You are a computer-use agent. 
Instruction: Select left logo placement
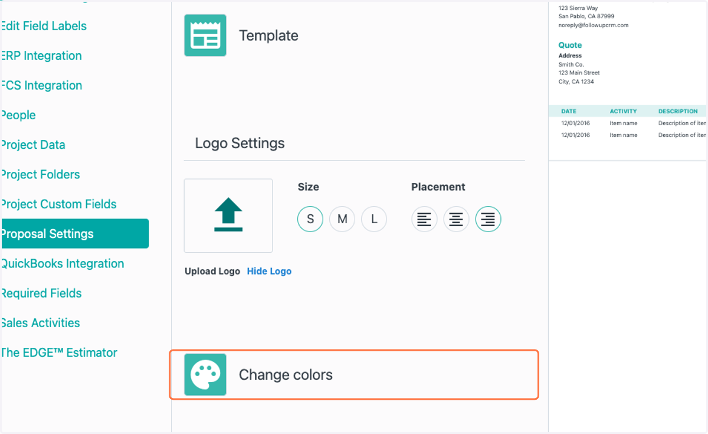tap(424, 220)
